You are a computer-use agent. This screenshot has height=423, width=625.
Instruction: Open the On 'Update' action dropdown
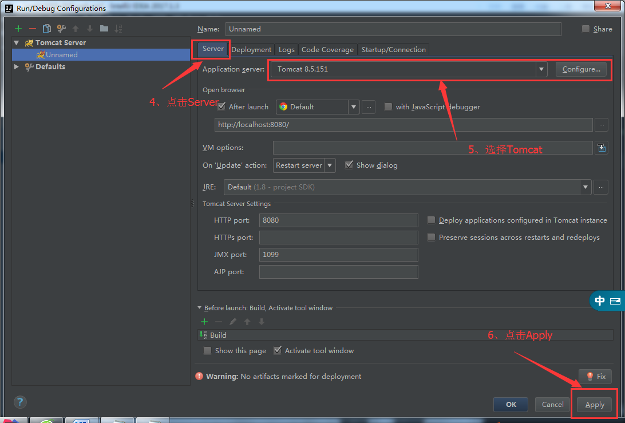click(x=330, y=165)
